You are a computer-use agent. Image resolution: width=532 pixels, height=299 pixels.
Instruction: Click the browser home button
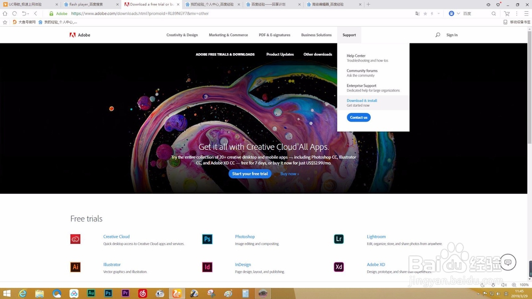coord(5,14)
